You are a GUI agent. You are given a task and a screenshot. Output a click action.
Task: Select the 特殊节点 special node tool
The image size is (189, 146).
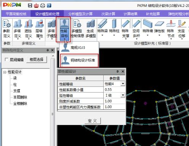coord(171,29)
